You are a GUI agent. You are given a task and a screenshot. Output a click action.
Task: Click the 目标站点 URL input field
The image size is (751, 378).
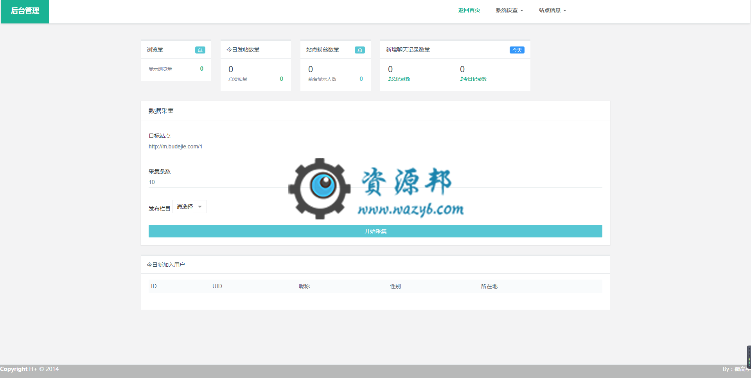tap(375, 146)
